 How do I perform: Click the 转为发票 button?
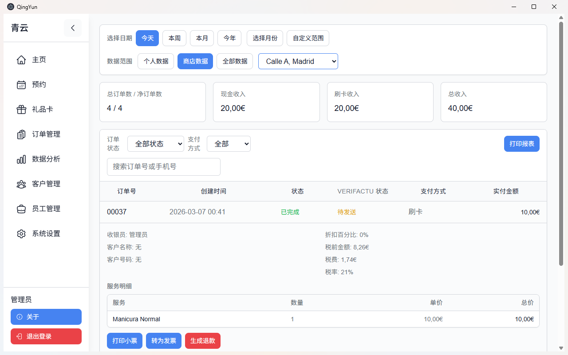point(164,341)
